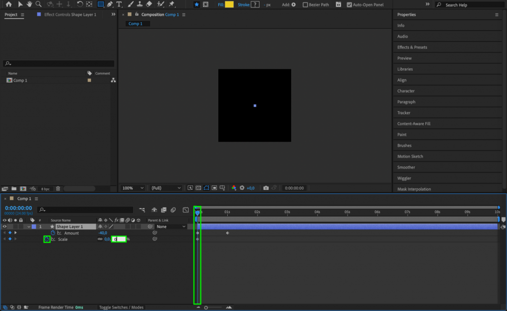Screen dimensions: 507x311
Task: Collapse the Shape Layer 1 properties
Action: coord(28,226)
